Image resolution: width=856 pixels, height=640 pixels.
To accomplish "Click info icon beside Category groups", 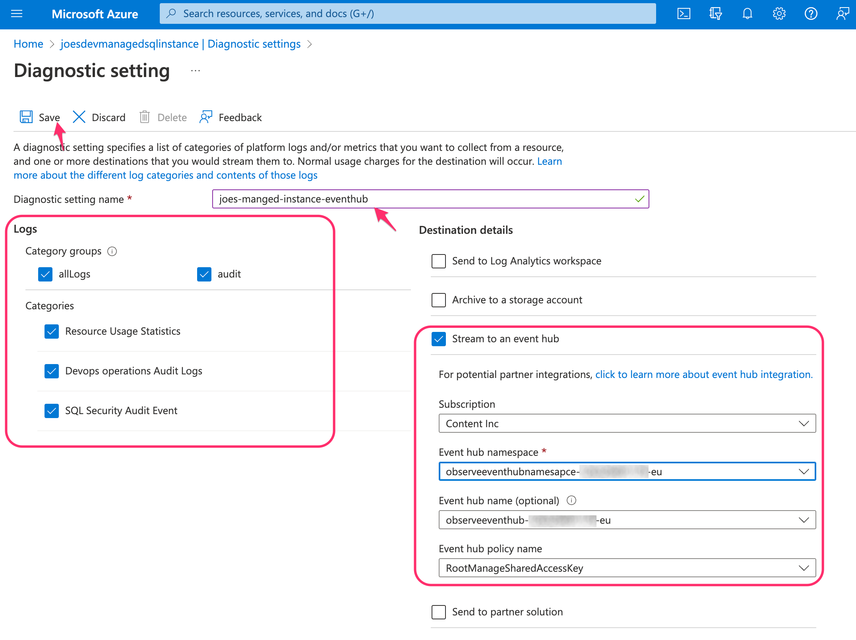I will point(112,251).
